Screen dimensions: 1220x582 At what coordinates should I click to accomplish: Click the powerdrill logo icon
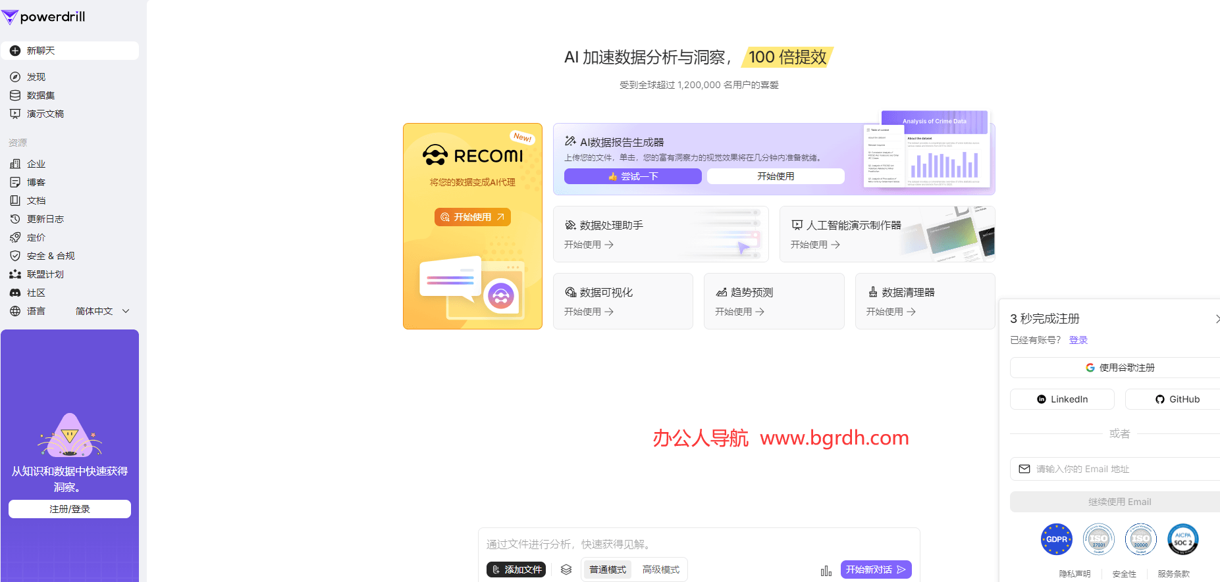[x=10, y=17]
